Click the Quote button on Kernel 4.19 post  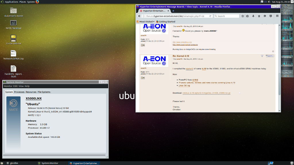(270, 56)
